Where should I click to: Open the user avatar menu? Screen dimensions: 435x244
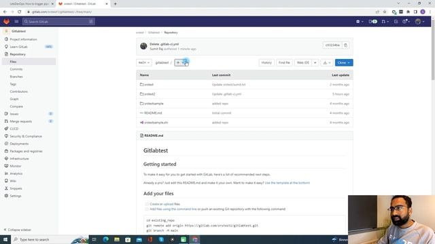419,21
